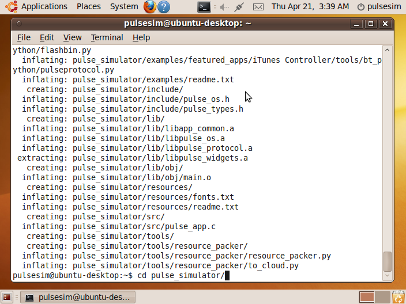This screenshot has width=406, height=304.
Task: Open the volume speaker icon
Action: (x=221, y=7)
